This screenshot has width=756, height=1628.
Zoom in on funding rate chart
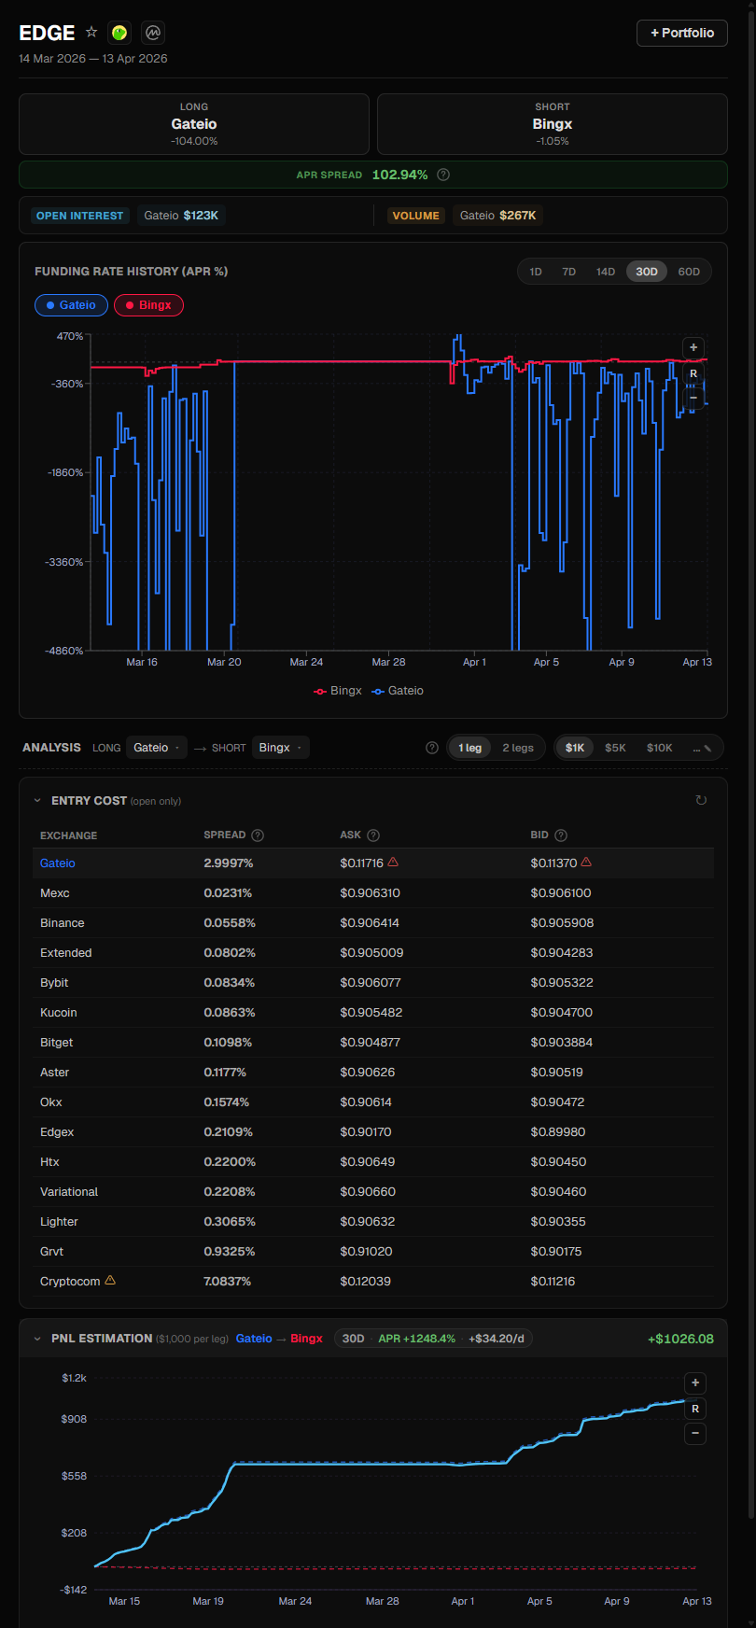tap(693, 347)
